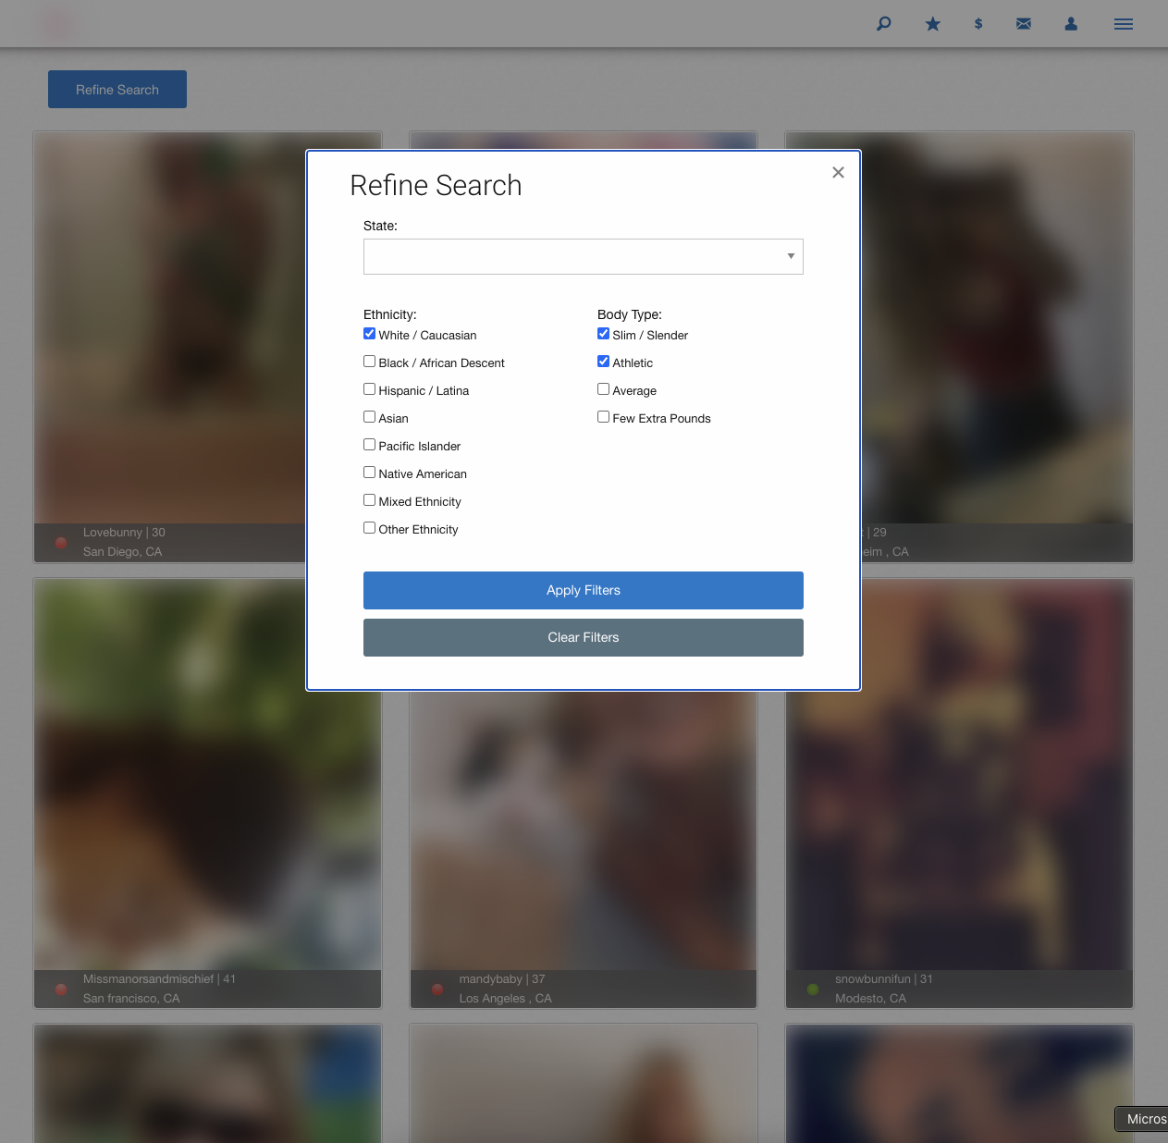Enable the Average body type option
The height and width of the screenshot is (1143, 1168).
(604, 389)
